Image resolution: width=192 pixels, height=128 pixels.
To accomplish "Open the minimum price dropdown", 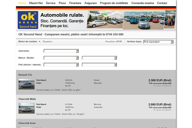I will 61,65.
